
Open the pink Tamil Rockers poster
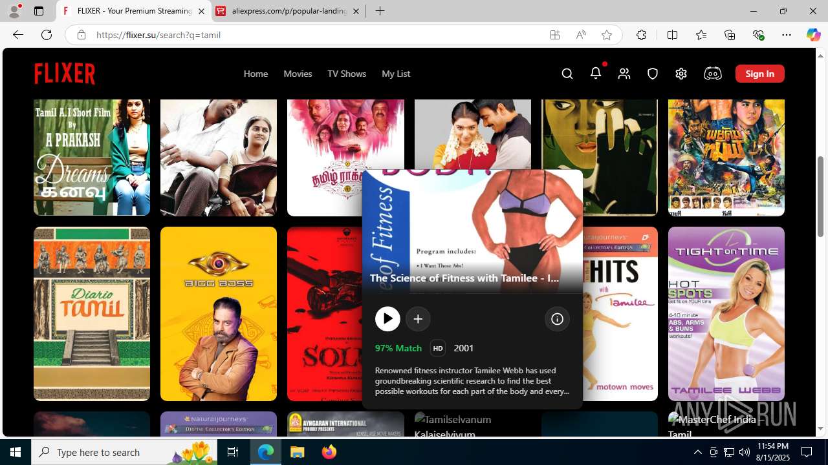(345, 136)
